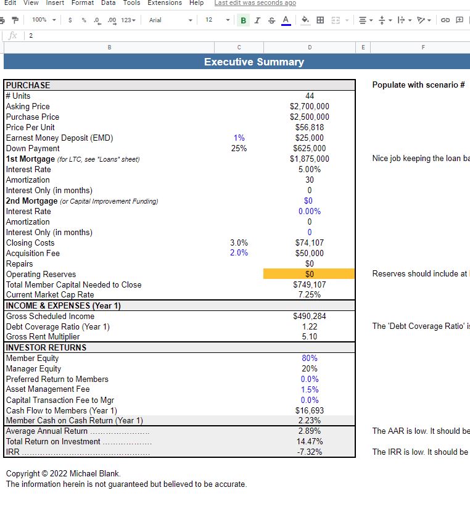
Task: Expand merge cells options arrow
Action: [x=347, y=20]
